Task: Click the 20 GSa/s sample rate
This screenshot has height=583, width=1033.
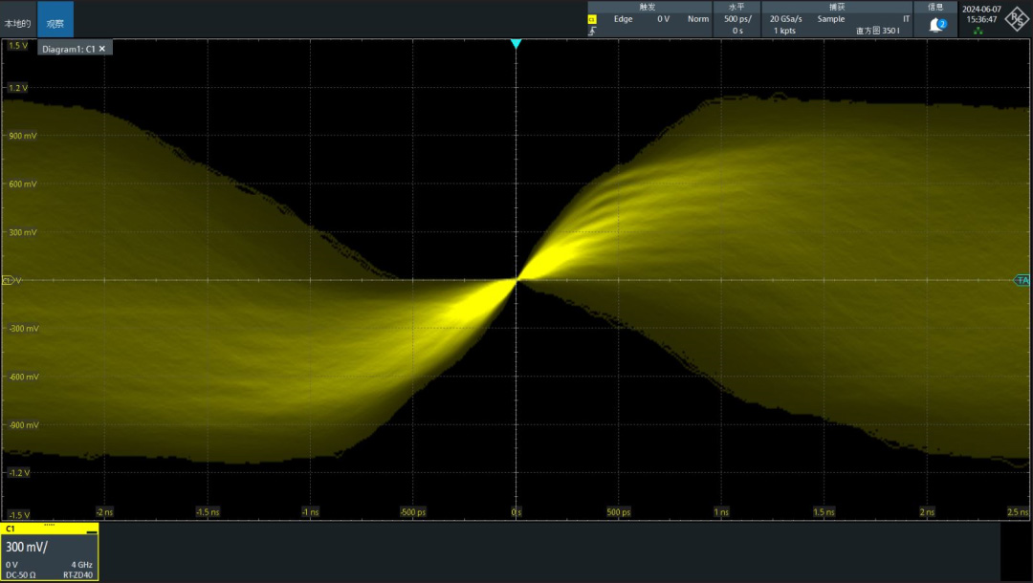Action: click(x=786, y=19)
